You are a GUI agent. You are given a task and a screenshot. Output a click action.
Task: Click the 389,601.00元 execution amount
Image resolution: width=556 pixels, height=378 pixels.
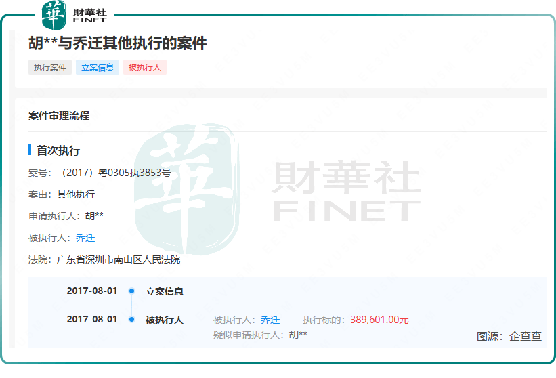click(x=379, y=320)
